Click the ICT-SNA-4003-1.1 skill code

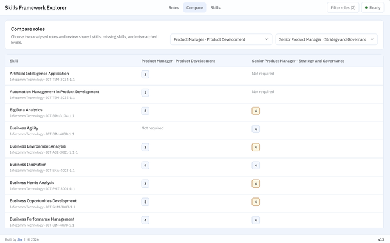coord(60,171)
